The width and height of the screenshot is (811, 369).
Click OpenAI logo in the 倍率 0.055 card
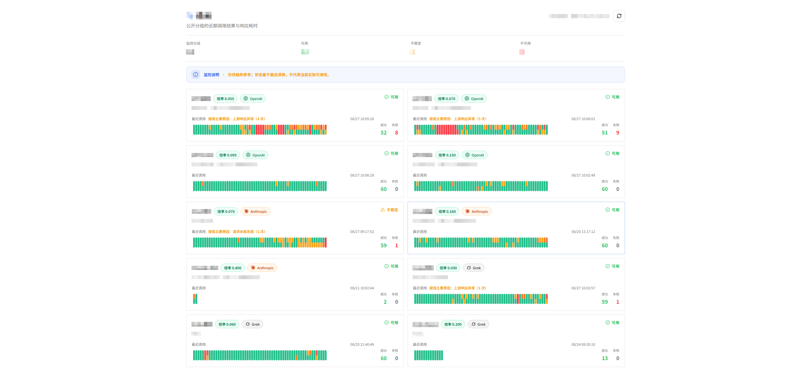point(246,99)
